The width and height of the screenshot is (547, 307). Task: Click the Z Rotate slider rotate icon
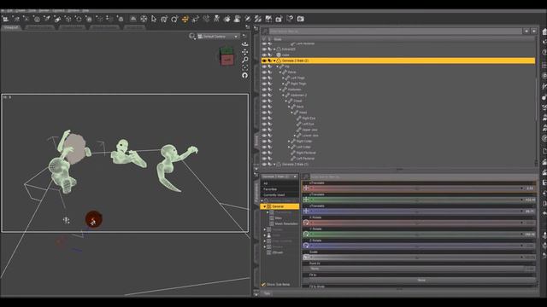[x=306, y=246]
